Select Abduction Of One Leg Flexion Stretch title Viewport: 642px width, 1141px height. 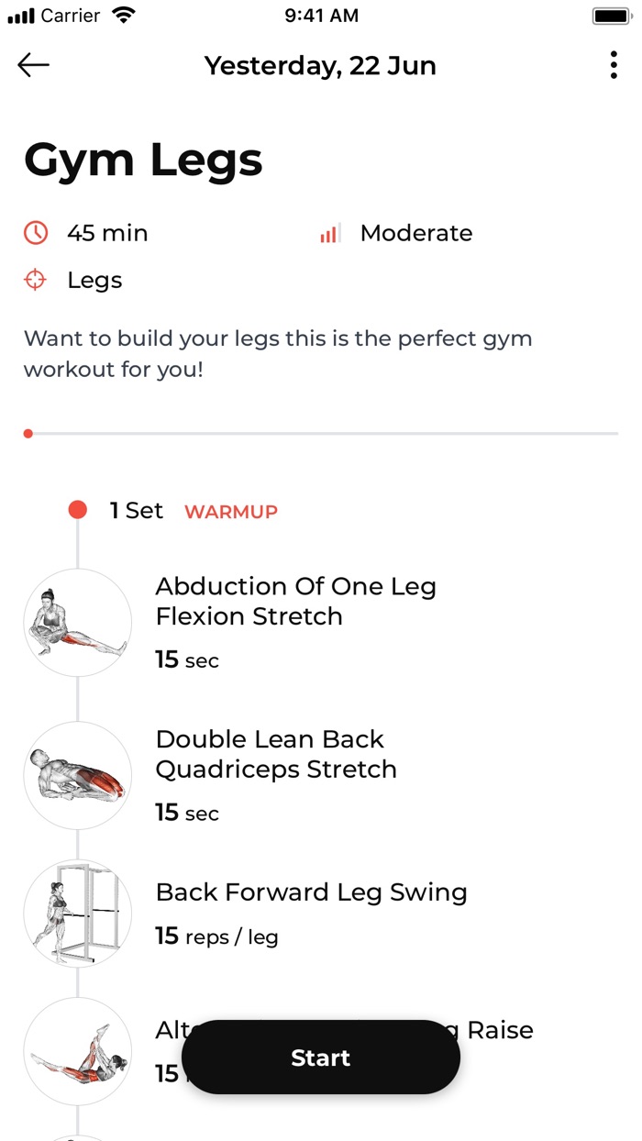(295, 601)
